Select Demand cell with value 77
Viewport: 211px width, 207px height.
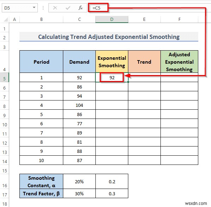pyautogui.click(x=80, y=123)
